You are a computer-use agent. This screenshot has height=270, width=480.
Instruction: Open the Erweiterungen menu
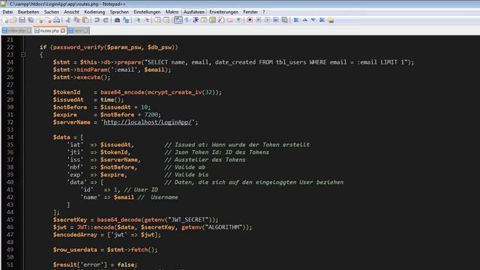(x=223, y=12)
